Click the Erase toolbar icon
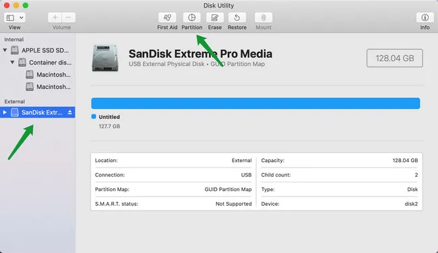This screenshot has height=253, width=438. 214,17
